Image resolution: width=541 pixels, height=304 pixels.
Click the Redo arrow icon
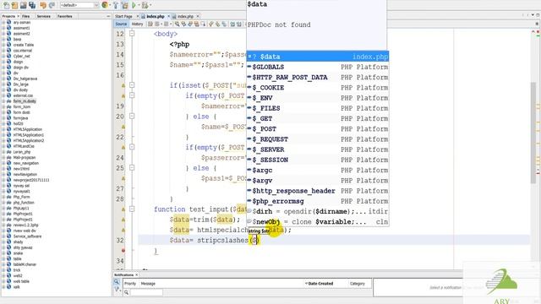52,5
